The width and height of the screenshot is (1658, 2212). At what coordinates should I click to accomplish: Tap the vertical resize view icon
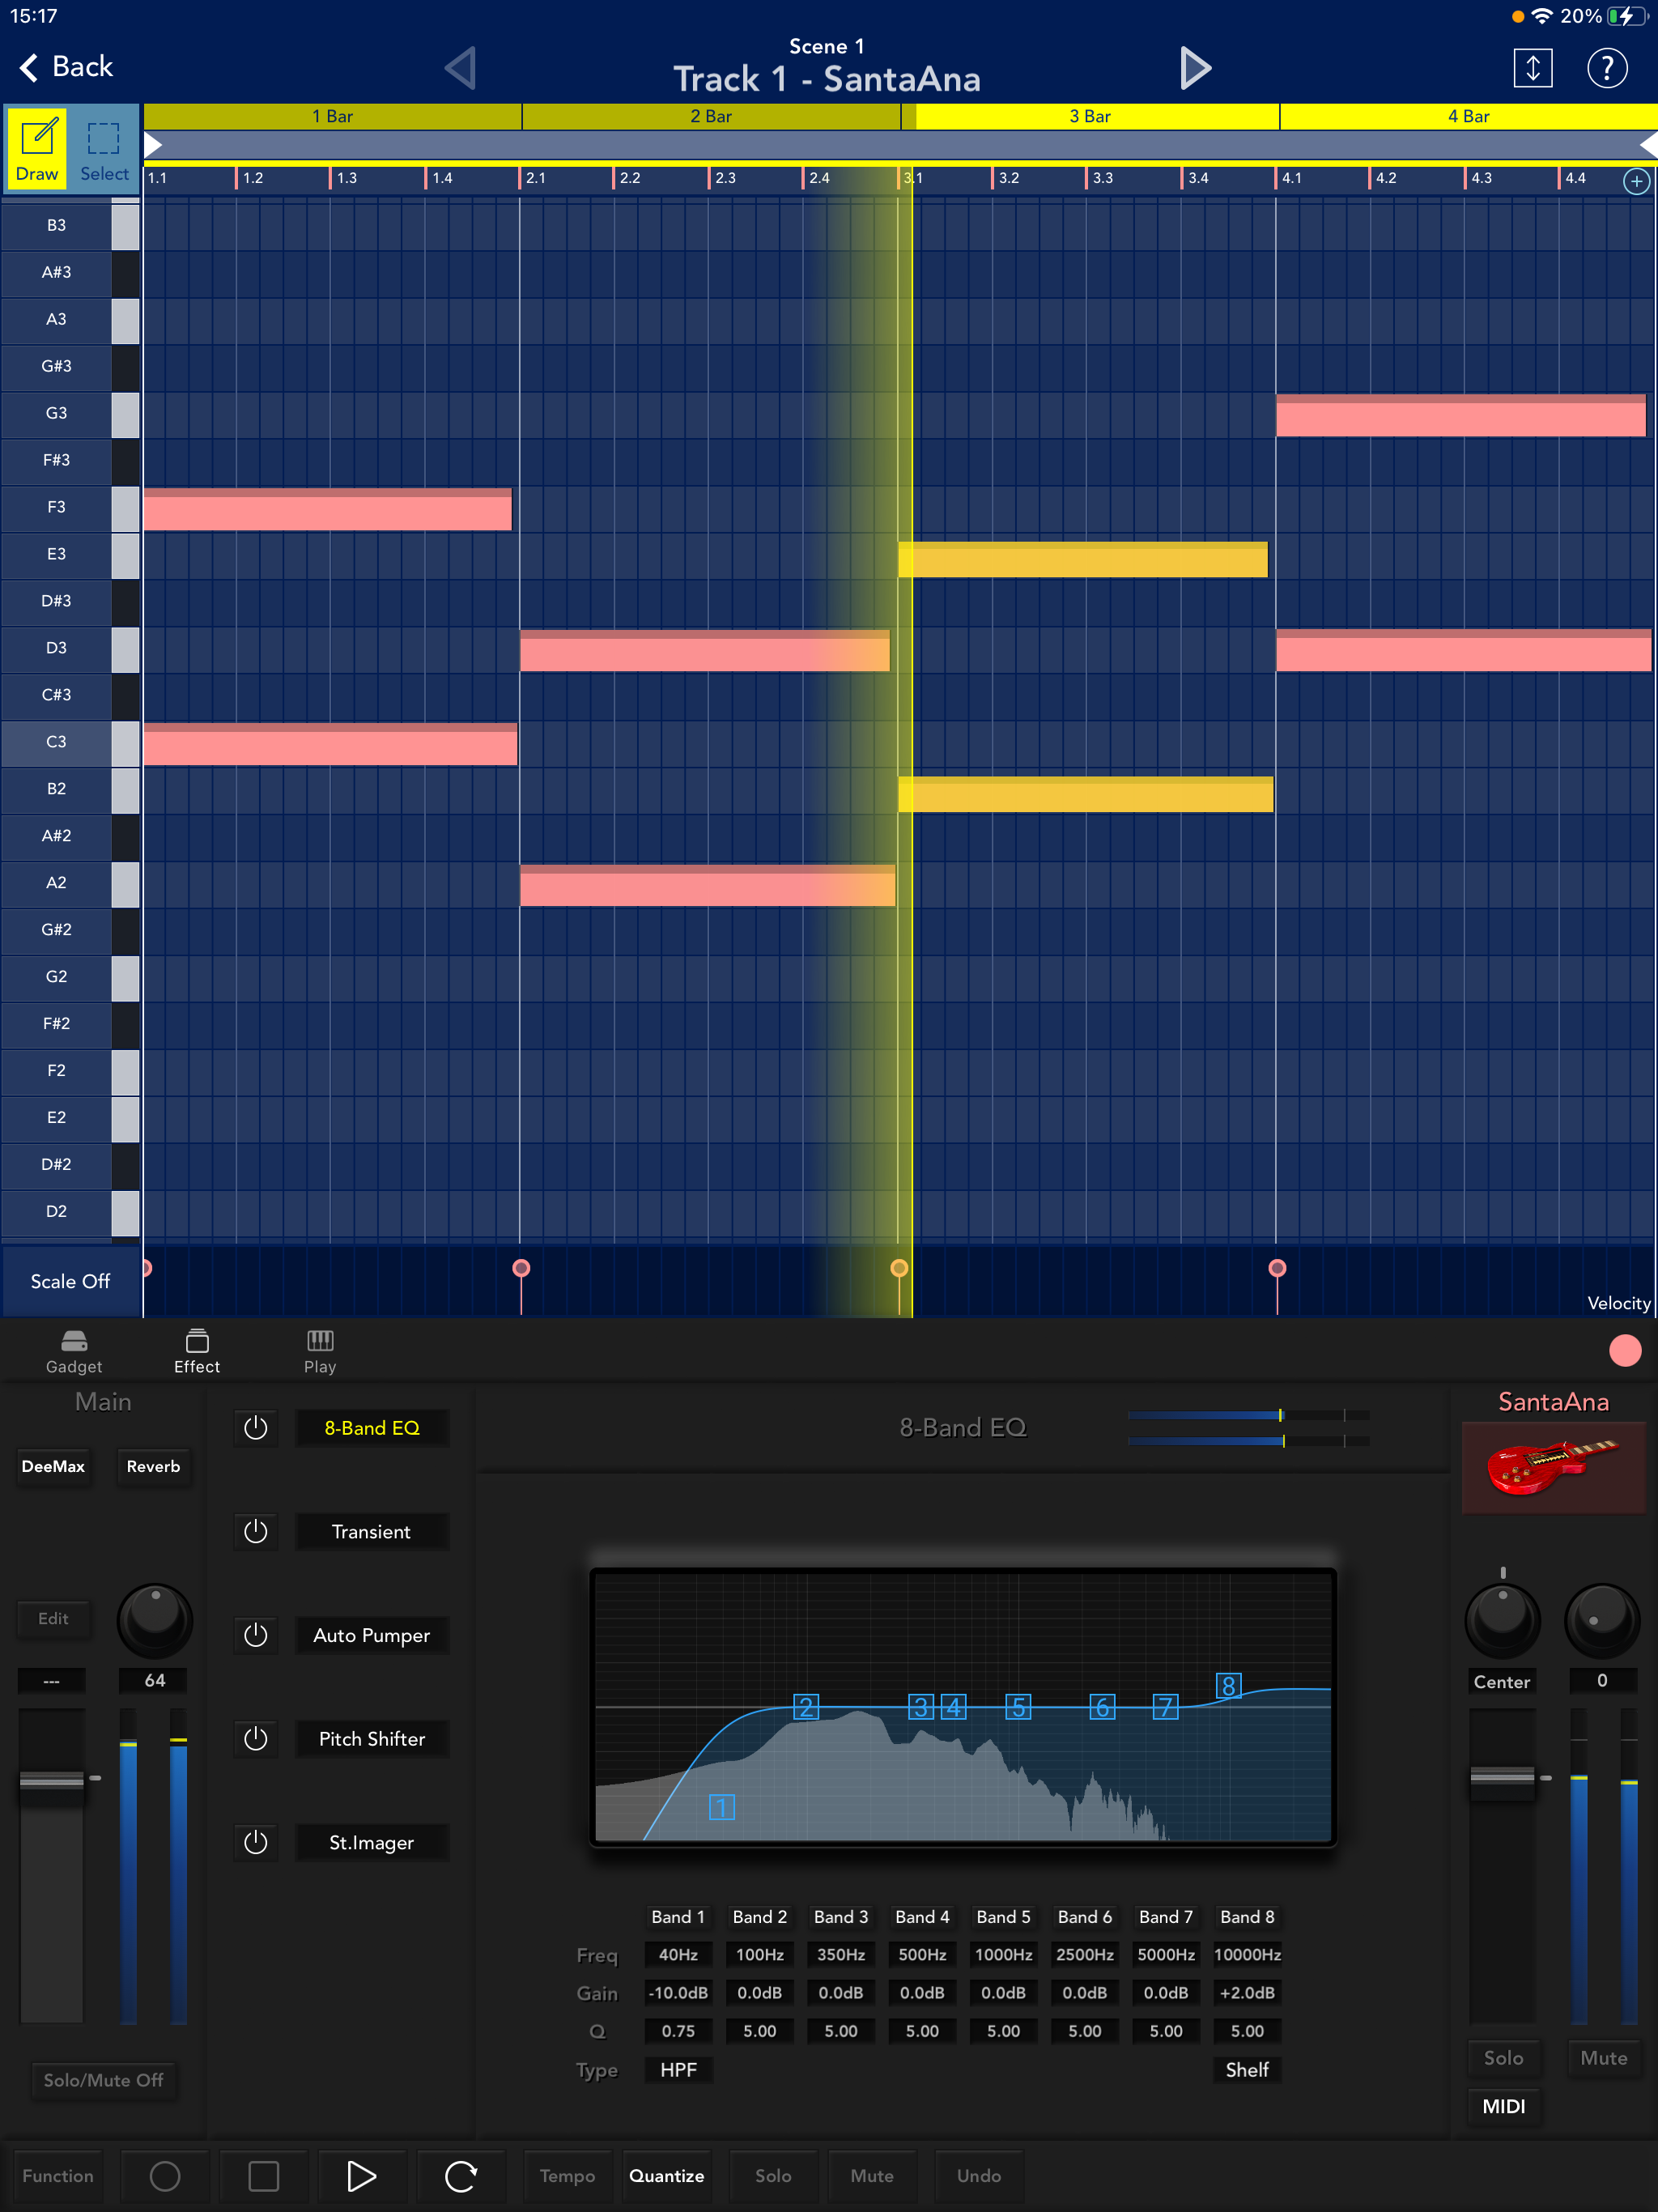tap(1532, 69)
